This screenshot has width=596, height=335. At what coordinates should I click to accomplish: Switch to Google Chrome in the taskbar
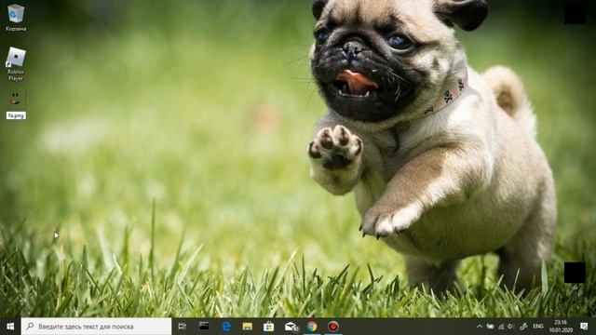point(312,327)
